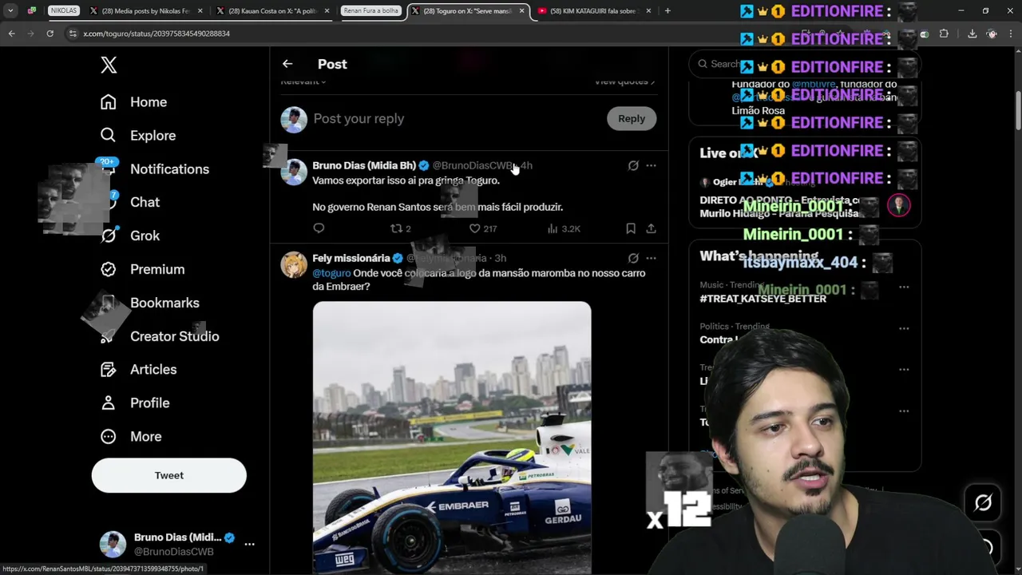The height and width of the screenshot is (575, 1022).
Task: Open #TREAT_KATSEYE_BETTER trending topic
Action: 763,299
